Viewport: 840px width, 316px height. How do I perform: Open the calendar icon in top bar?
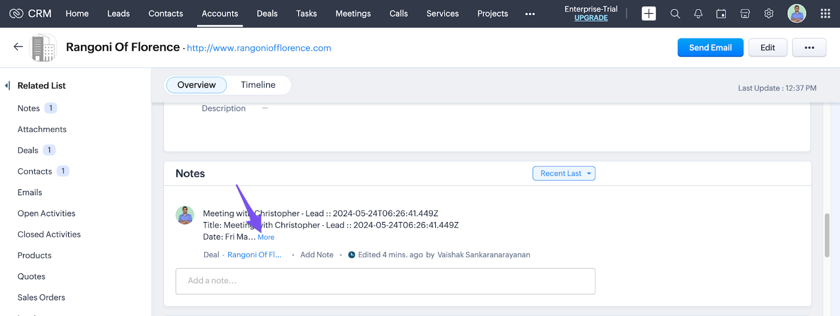click(721, 14)
